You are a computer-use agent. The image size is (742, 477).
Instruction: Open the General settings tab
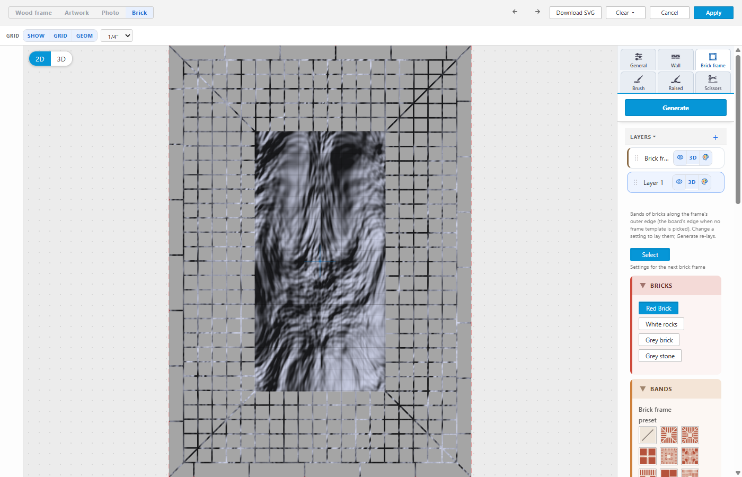click(x=639, y=60)
